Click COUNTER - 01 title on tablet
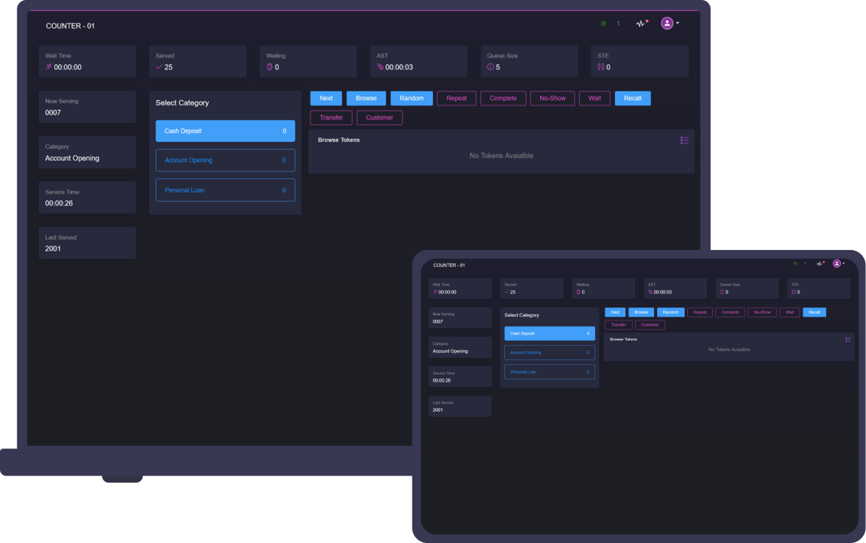This screenshot has height=543, width=866. coord(449,265)
